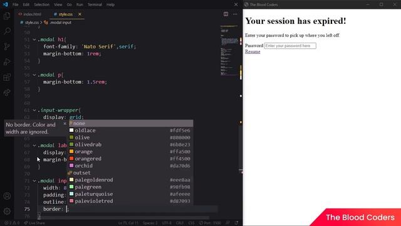Viewport: 401px width, 226px height.
Task: Open the Run and Debug view
Action: pyautogui.click(x=7, y=62)
